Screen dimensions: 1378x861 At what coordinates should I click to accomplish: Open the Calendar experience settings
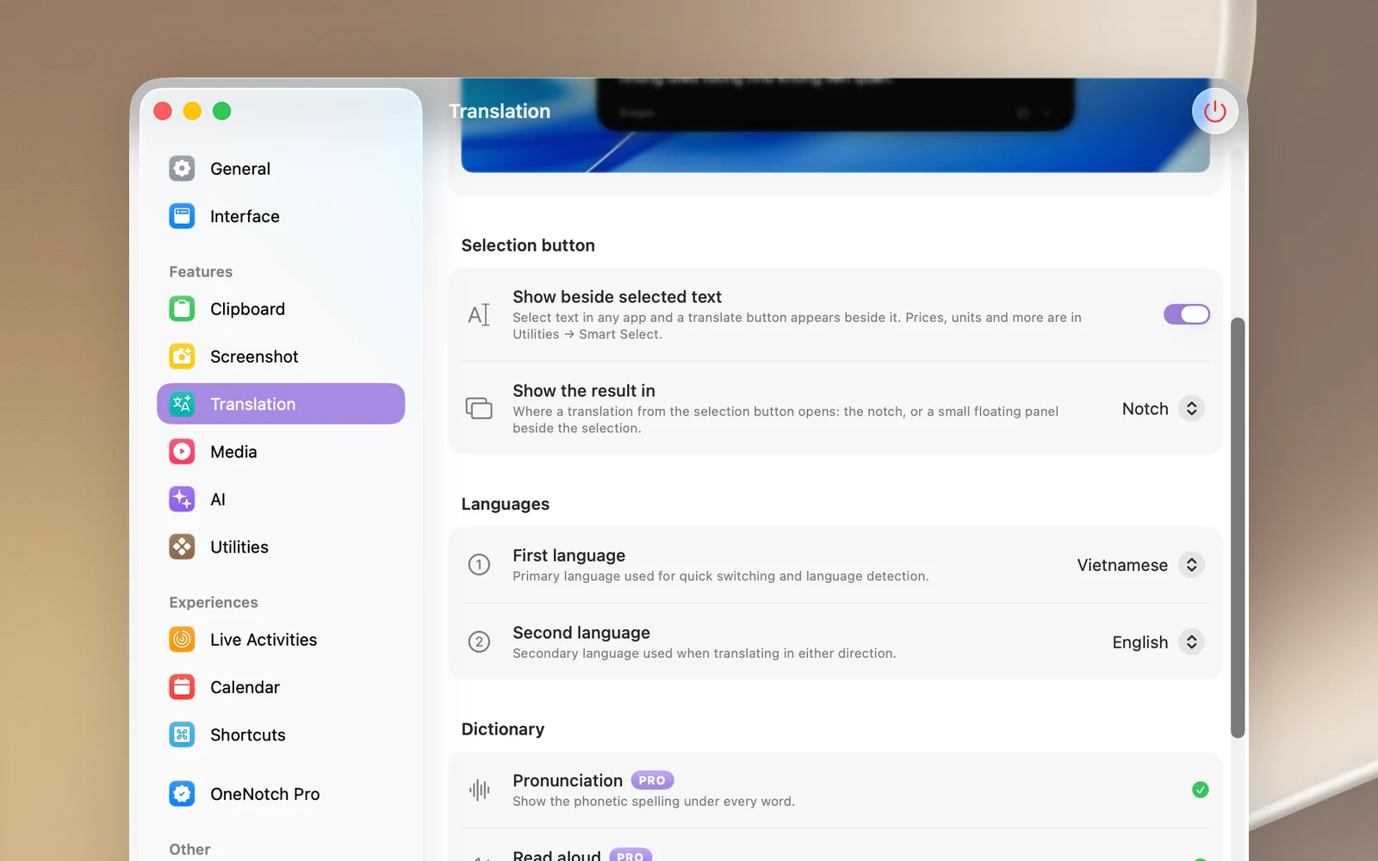click(281, 687)
